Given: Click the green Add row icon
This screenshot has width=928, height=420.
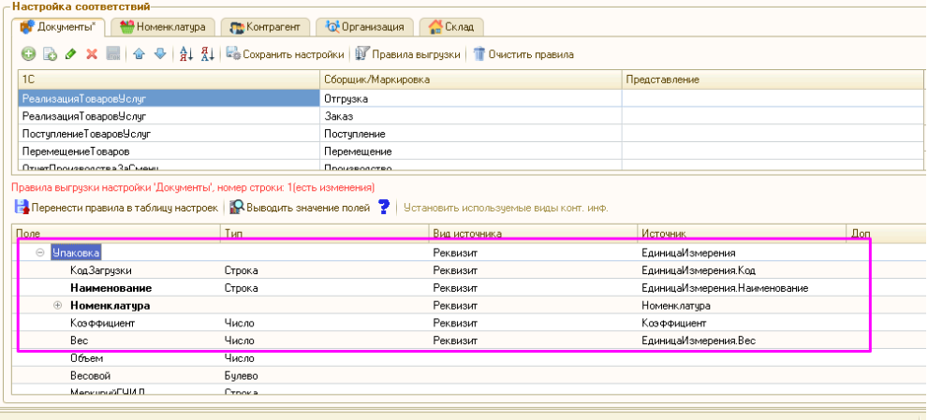Looking at the screenshot, I should (28, 54).
